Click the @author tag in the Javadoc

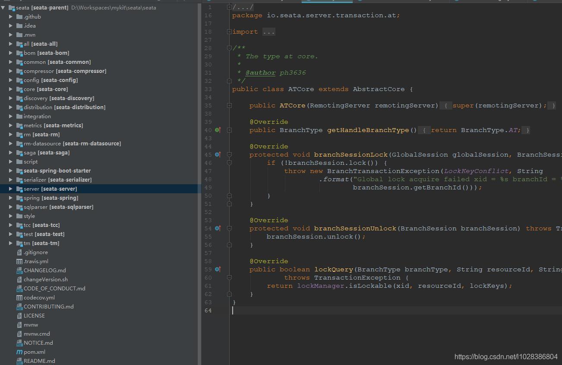(260, 72)
